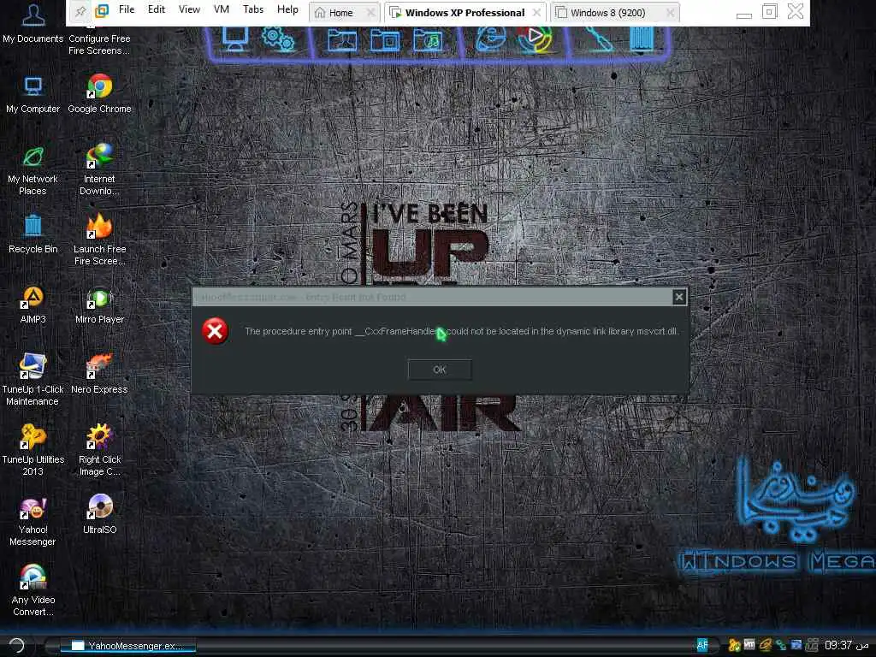Screen dimensions: 876x657
Task: Click the AR language indicator in tray
Action: point(702,645)
